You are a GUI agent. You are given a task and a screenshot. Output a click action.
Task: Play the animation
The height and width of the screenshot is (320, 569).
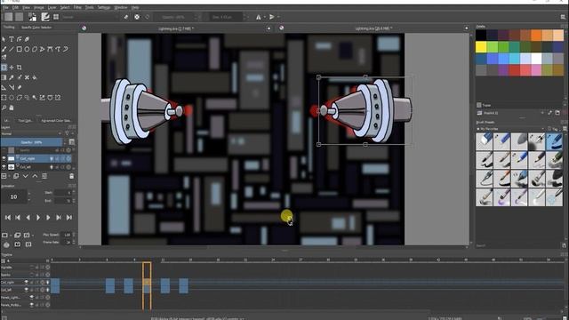pyautogui.click(x=38, y=217)
